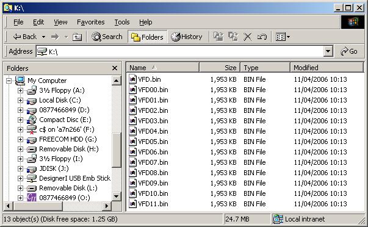This screenshot has height=227, width=368.
Task: Select Removable Disk (L:) in tree
Action: pyautogui.click(x=68, y=189)
